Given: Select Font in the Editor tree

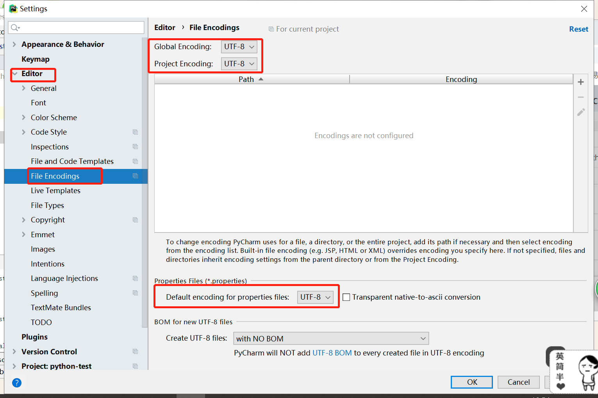Looking at the screenshot, I should click(38, 103).
